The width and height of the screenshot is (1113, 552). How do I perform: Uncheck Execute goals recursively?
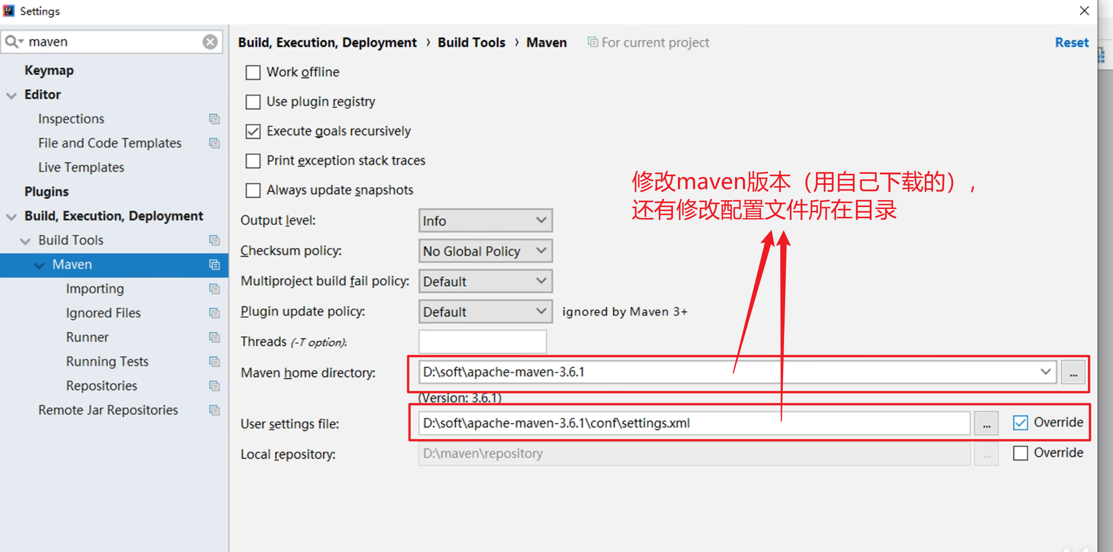[253, 131]
